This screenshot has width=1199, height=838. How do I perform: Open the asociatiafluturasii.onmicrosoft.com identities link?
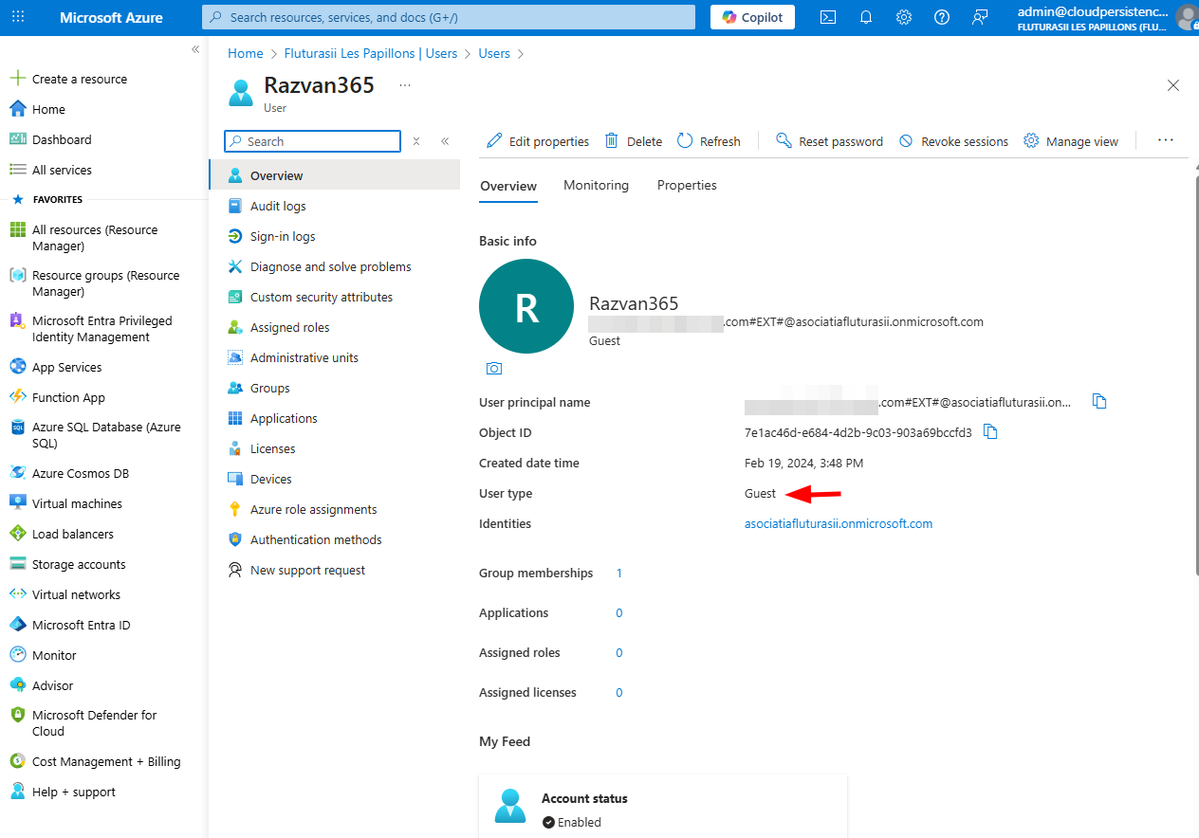pos(839,523)
